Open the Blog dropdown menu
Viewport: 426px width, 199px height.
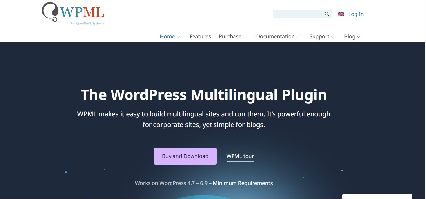[350, 36]
